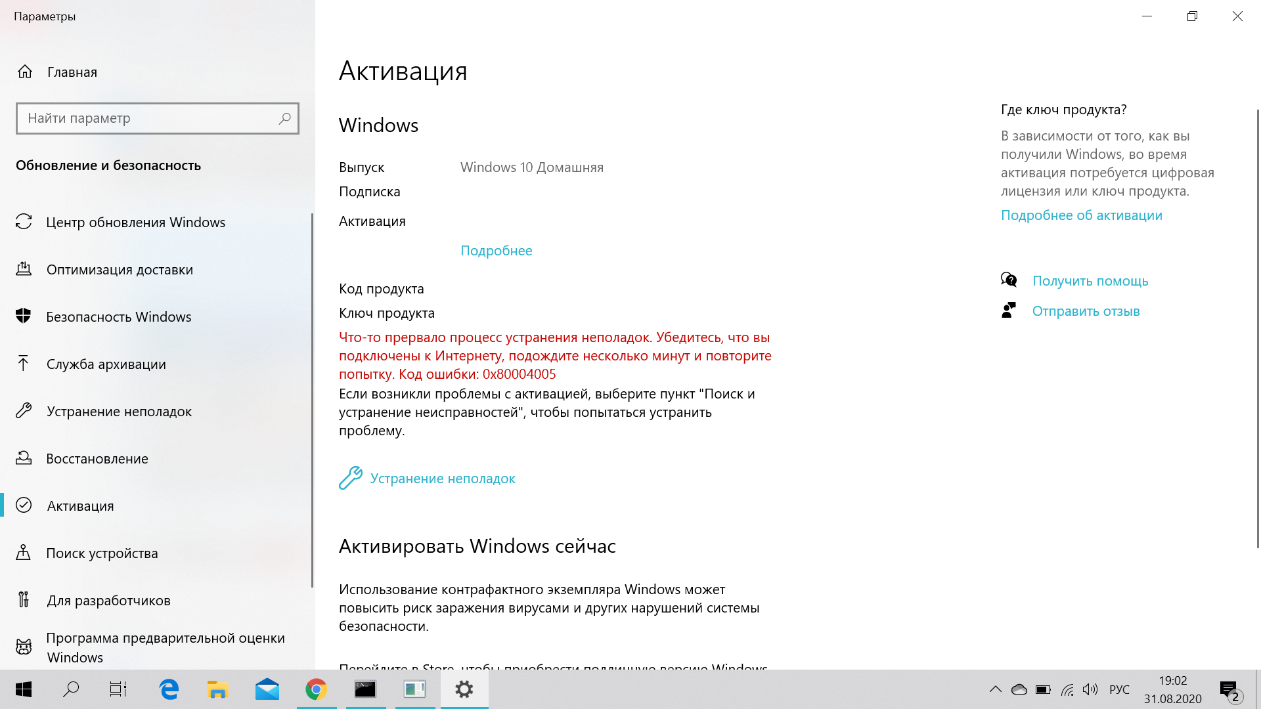This screenshot has height=709, width=1261.
Task: Click the help chat bubble icon
Action: (x=1009, y=280)
